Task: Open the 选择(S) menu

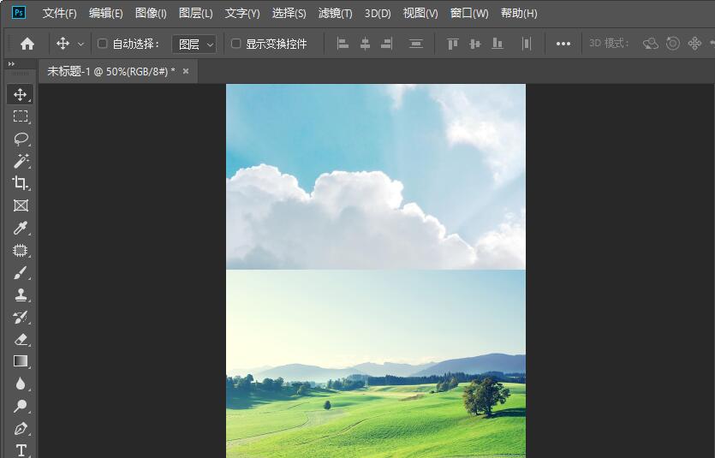Action: pyautogui.click(x=289, y=13)
